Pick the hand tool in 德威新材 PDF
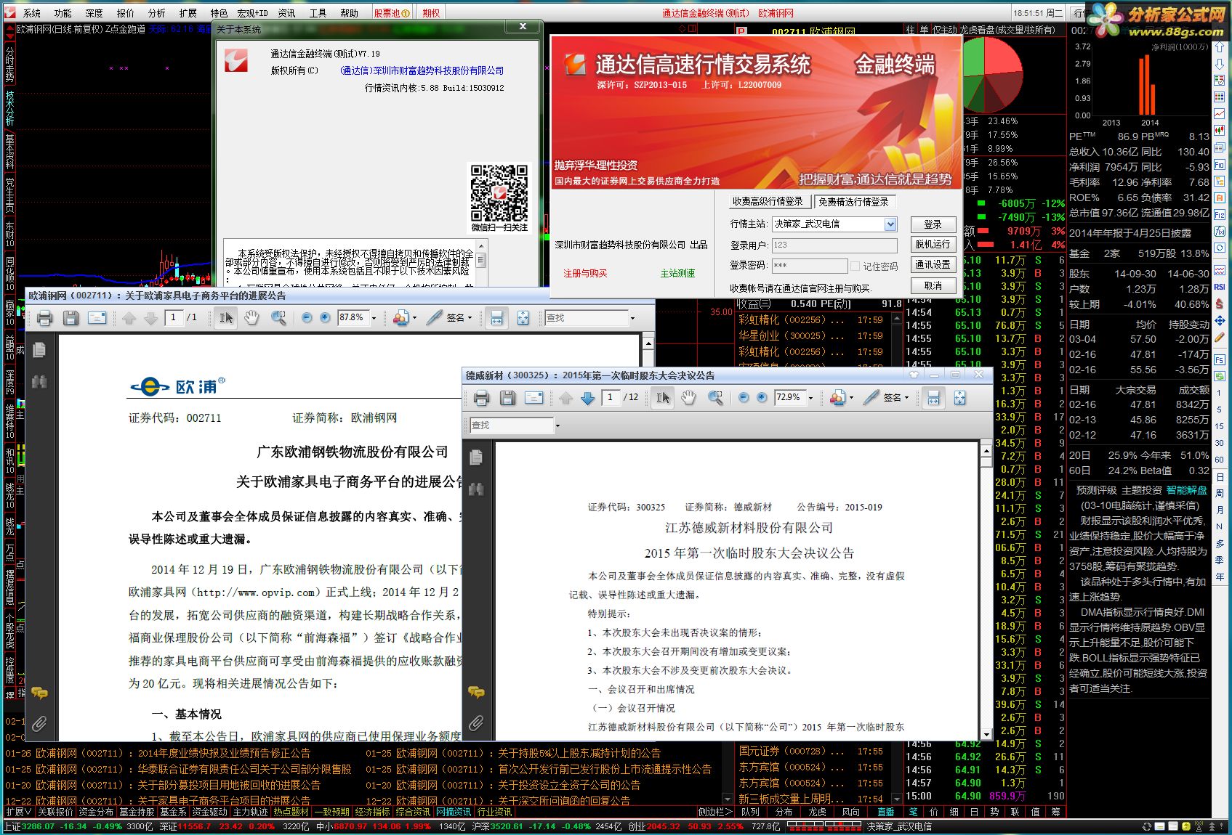The image size is (1232, 835). point(688,398)
